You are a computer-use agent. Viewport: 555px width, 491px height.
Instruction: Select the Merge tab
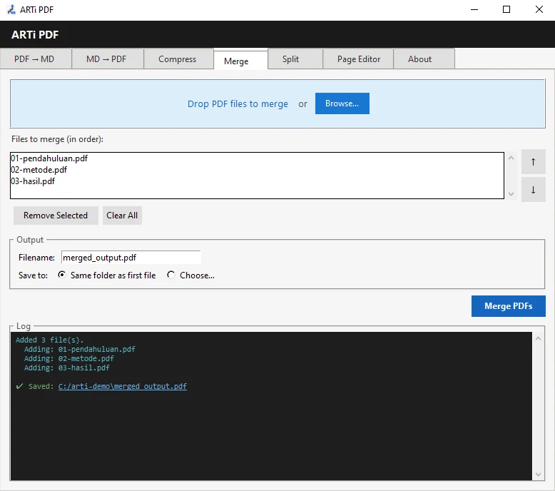pyautogui.click(x=240, y=60)
